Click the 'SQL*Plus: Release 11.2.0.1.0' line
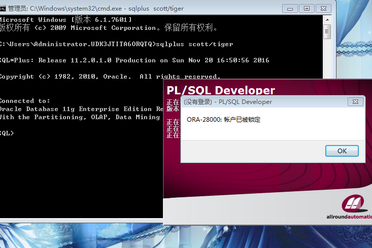 pos(134,60)
